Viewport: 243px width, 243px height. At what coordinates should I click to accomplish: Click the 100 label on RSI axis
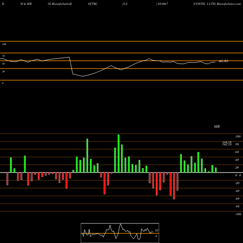4,44
